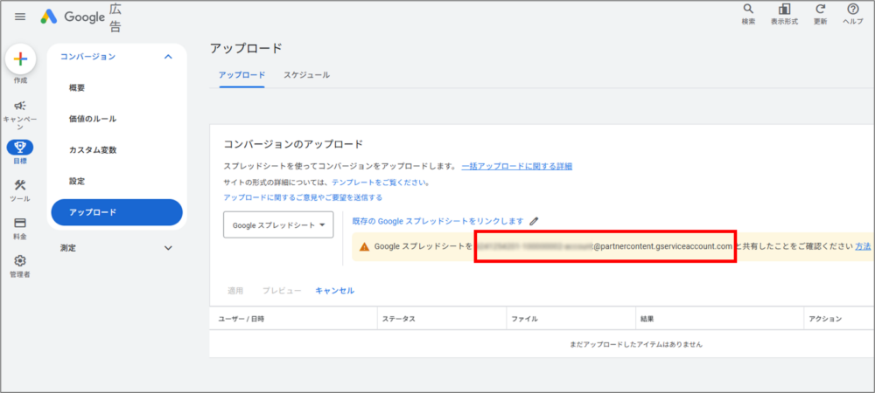
Task: Click the search magnifier icon
Action: tap(748, 10)
